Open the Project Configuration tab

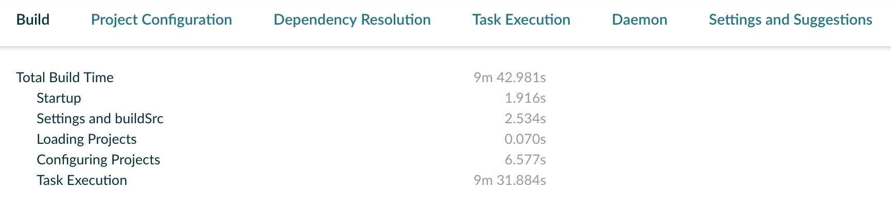(161, 20)
